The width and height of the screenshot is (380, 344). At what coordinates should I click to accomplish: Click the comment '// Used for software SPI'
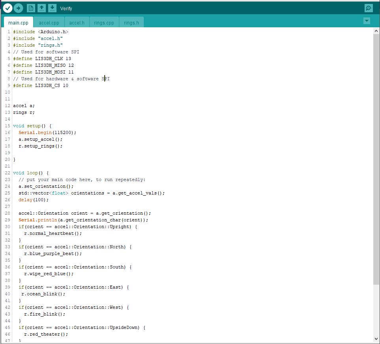click(46, 52)
